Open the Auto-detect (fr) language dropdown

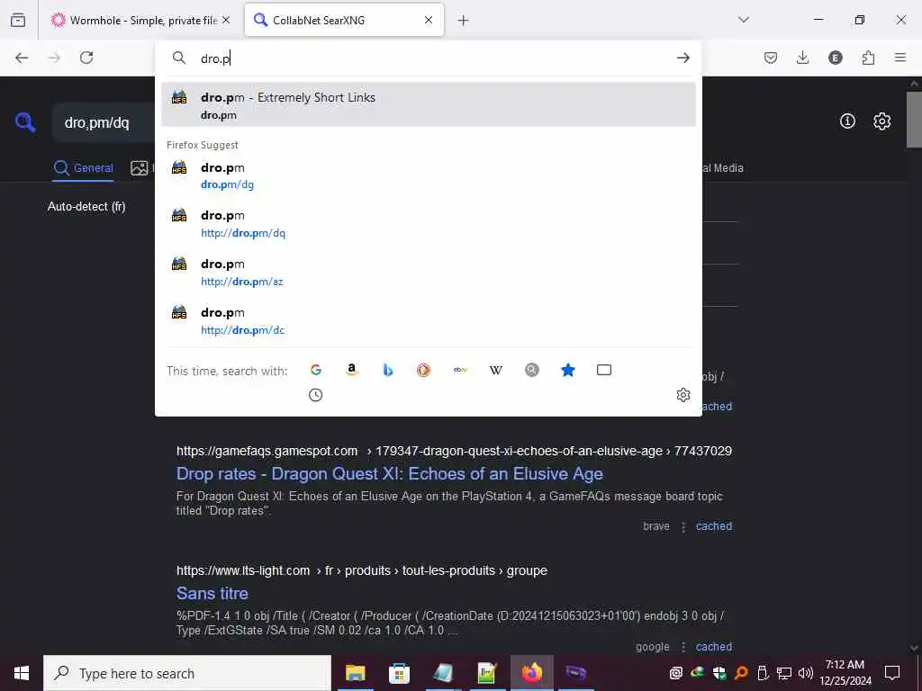tap(86, 207)
